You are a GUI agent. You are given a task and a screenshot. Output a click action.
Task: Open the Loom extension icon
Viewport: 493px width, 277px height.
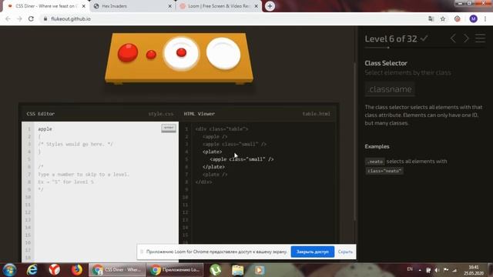tap(458, 18)
